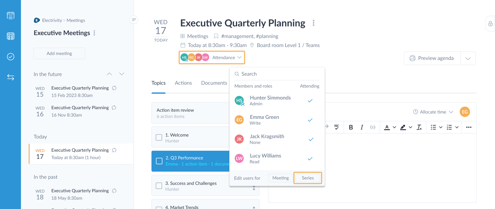Screen dimensions: 495x209
Task: Select Series in Edit users for
Action: [x=308, y=178]
